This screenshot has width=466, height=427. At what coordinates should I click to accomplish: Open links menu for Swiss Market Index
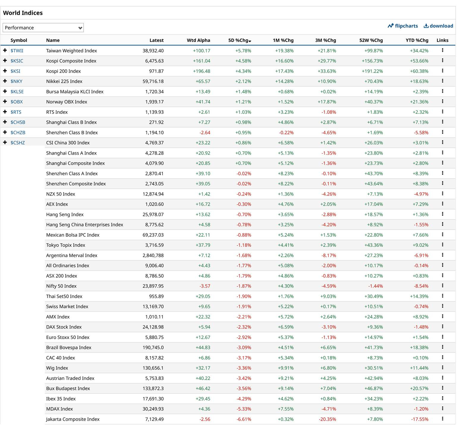[443, 306]
